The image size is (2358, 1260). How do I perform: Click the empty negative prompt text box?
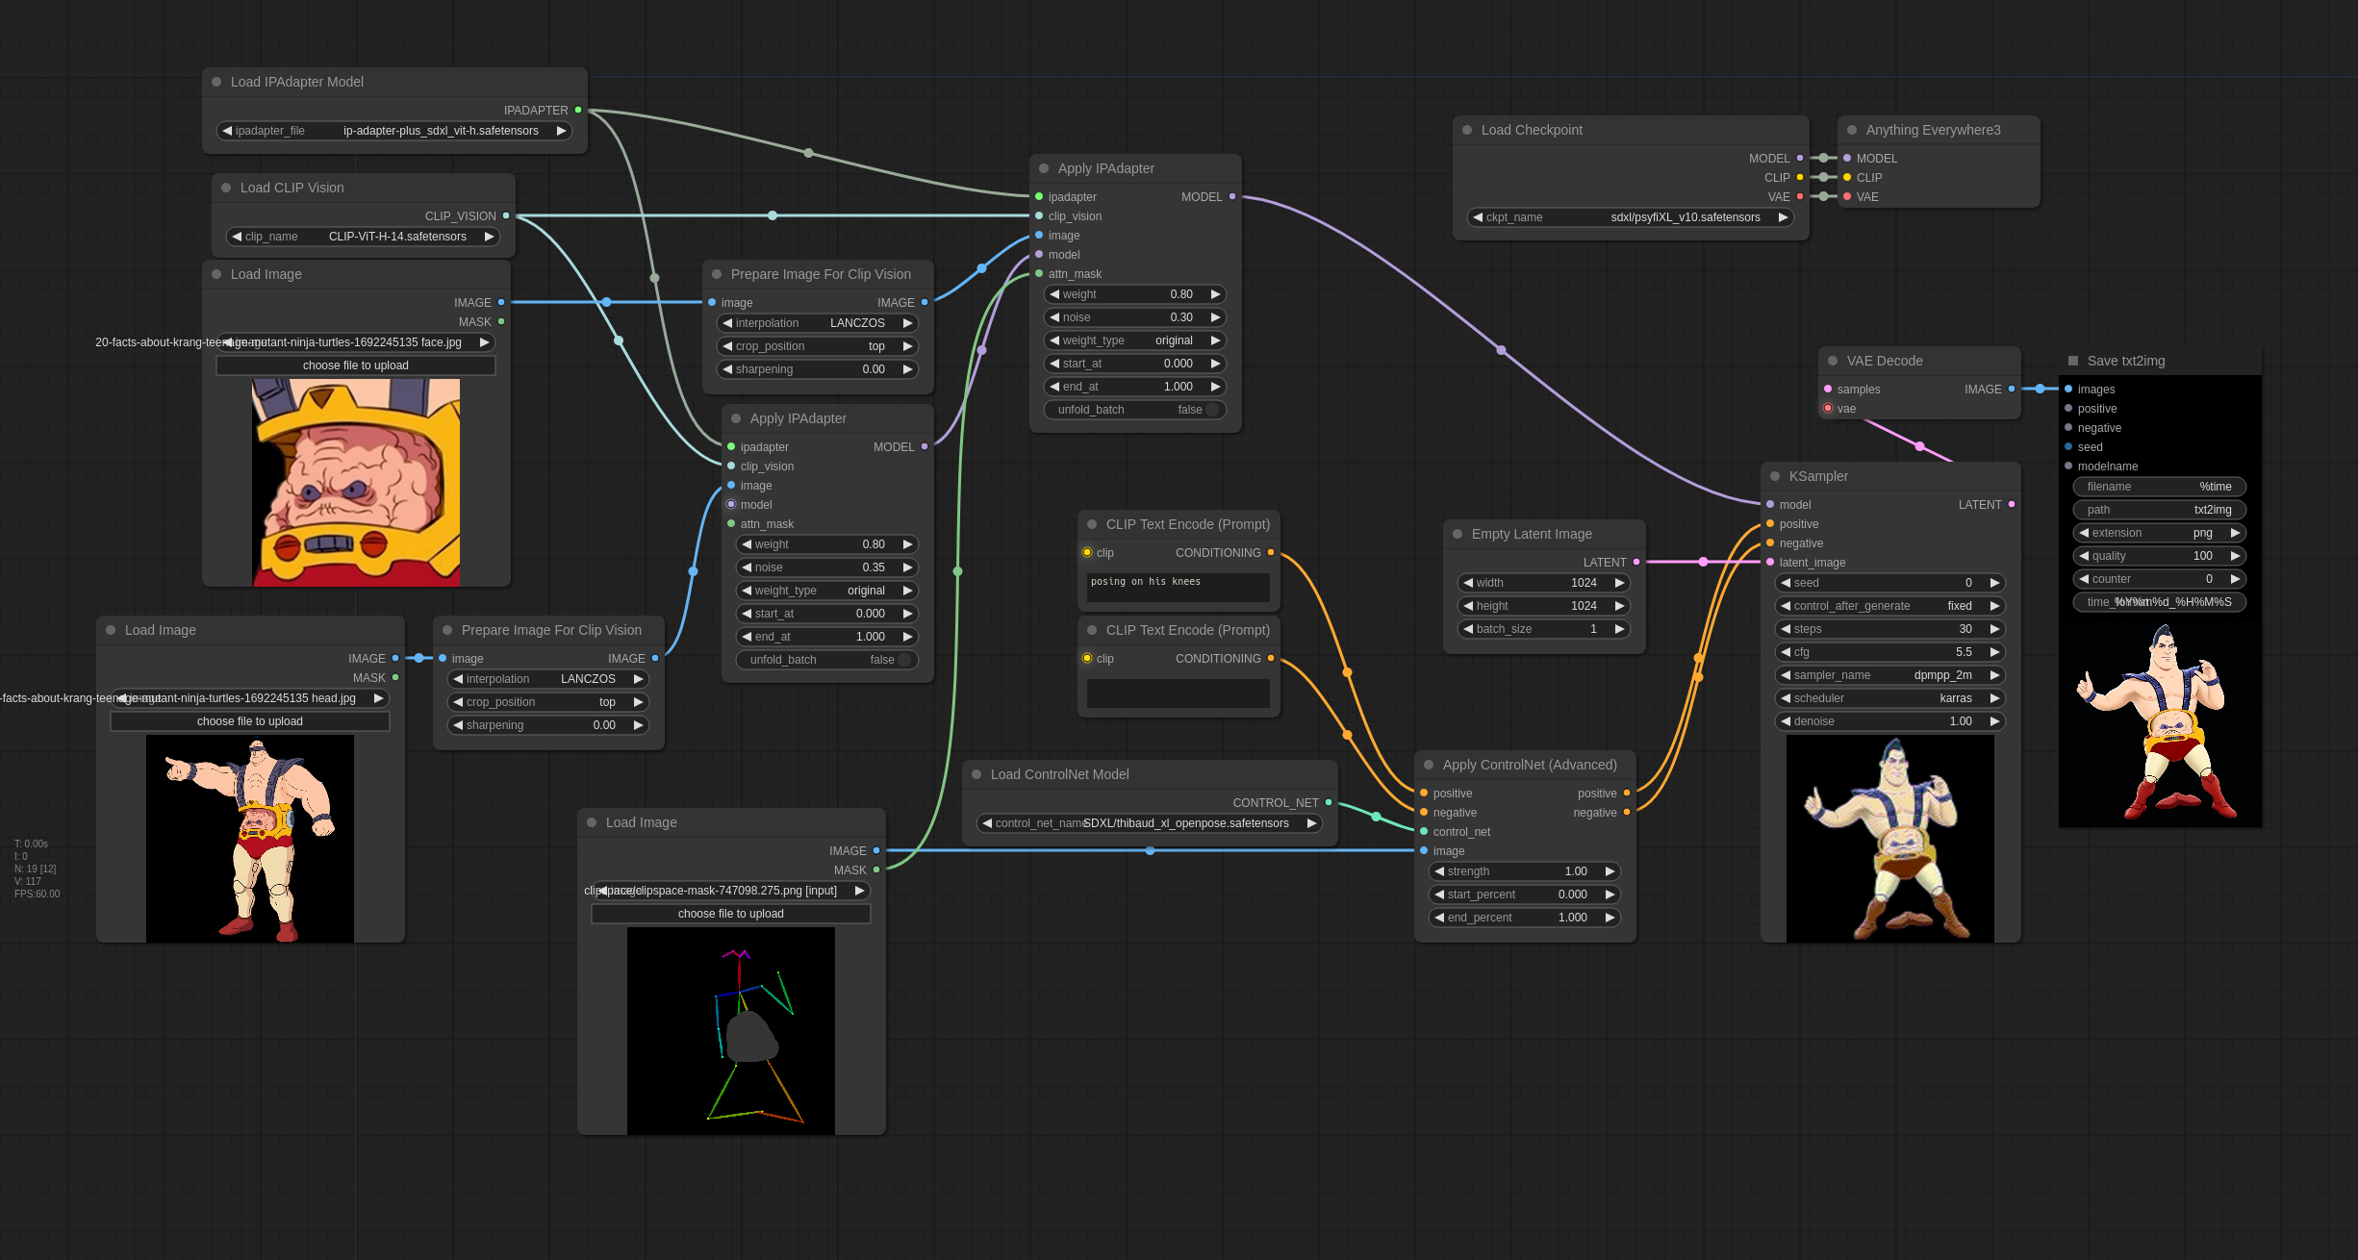click(1179, 693)
